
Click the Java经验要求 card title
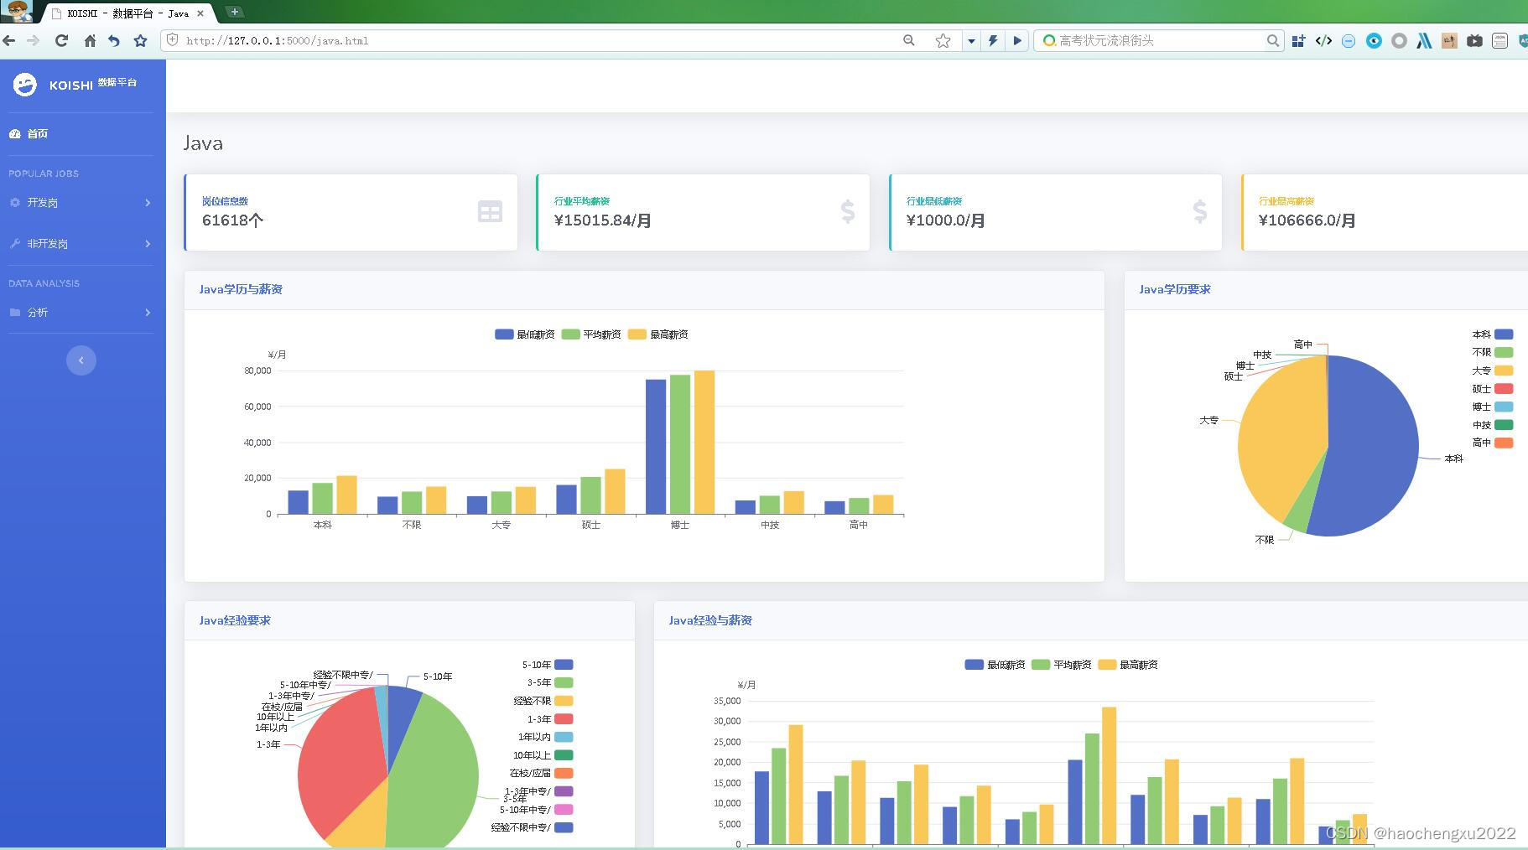tap(235, 620)
